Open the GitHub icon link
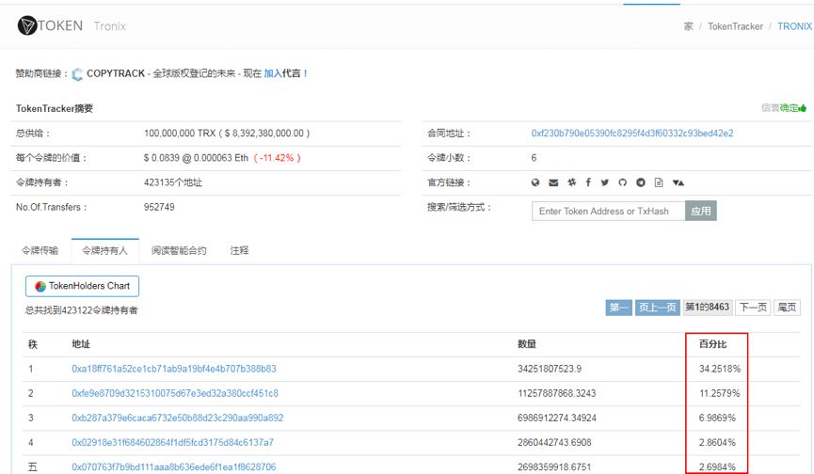Image resolution: width=814 pixels, height=474 pixels. [622, 182]
